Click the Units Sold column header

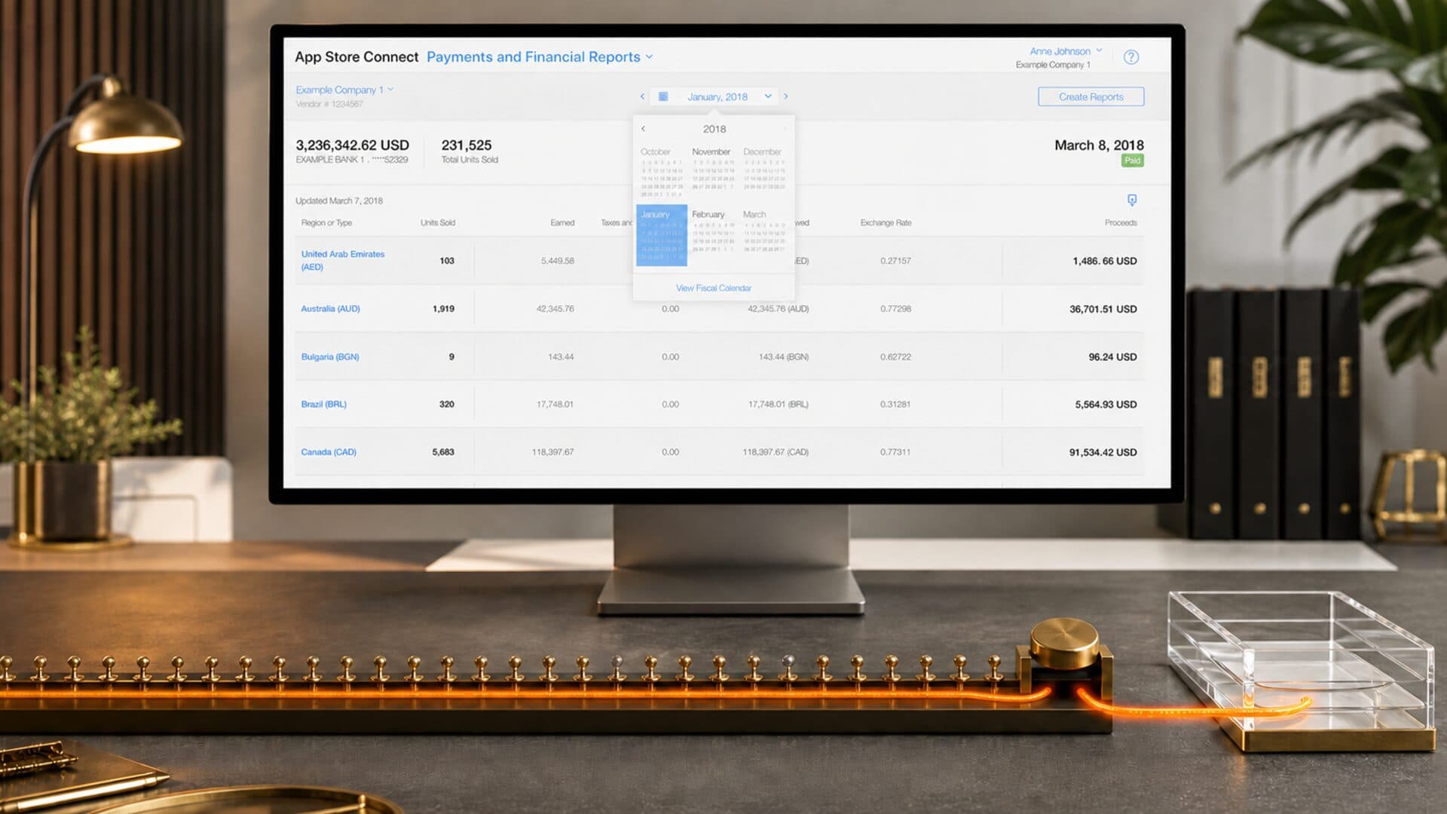[438, 223]
